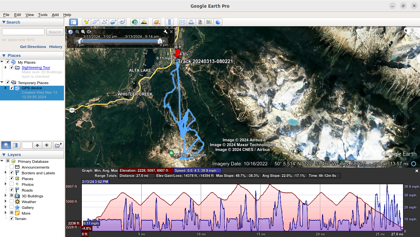
Task: Expand the 3D Buildings layer
Action: [x=5, y=196]
